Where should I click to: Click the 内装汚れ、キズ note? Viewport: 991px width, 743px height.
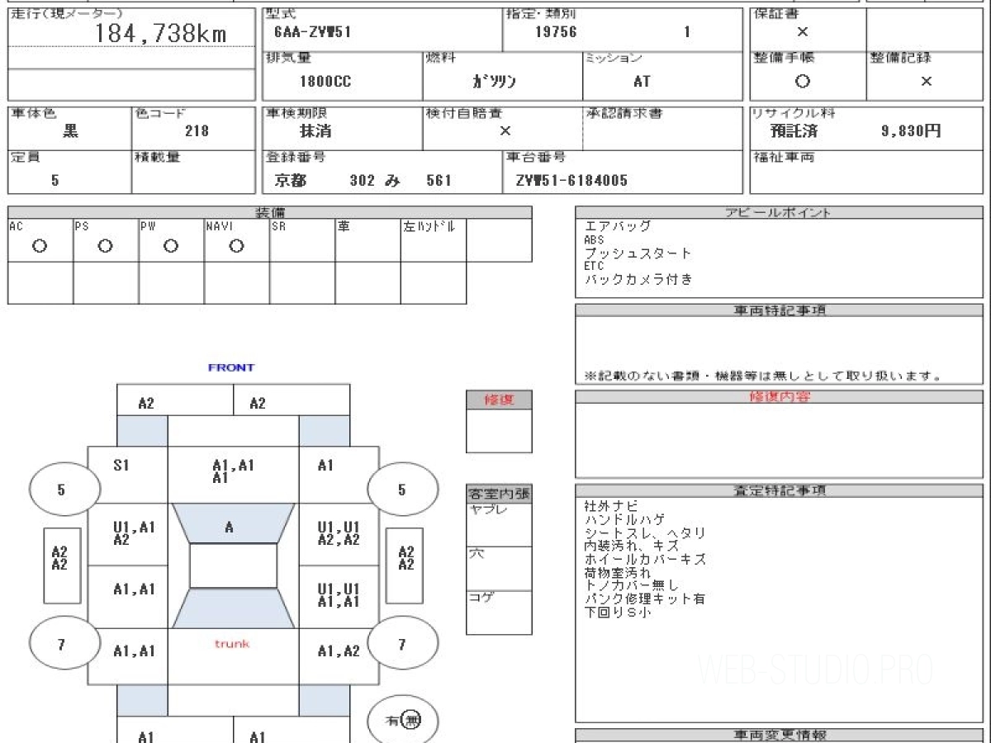[631, 546]
